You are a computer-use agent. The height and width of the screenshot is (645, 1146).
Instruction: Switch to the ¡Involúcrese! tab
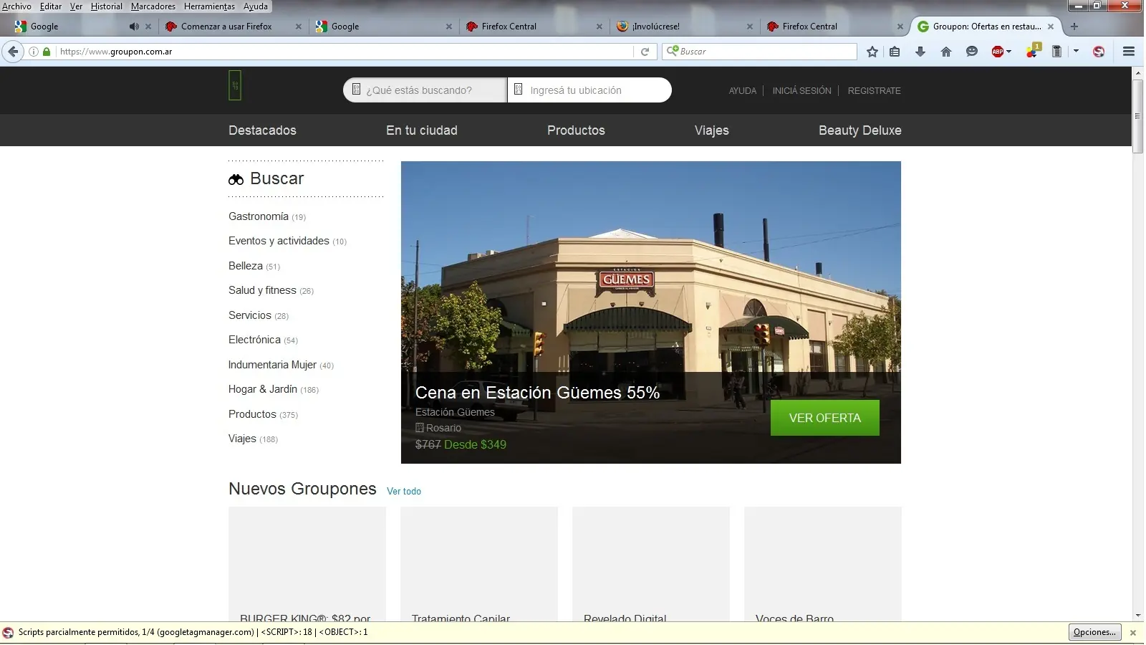point(685,27)
